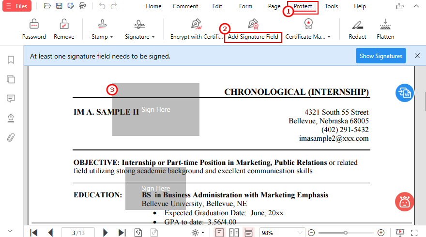Go to the first page
Image resolution: width=426 pixels, height=237 pixels.
click(34, 233)
